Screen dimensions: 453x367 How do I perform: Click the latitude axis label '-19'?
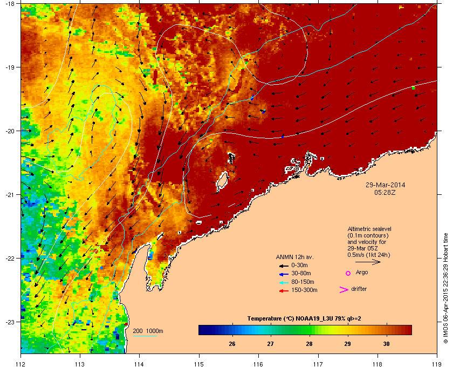pos(10,67)
